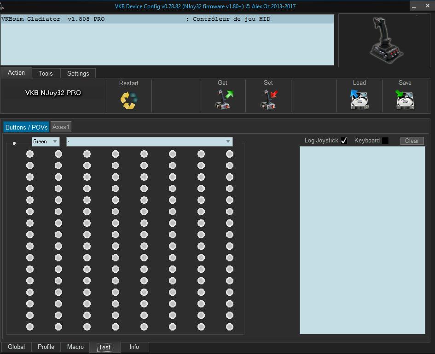Screen dimensions: 435x354
Task: Open the Green color dropdown
Action: pyautogui.click(x=46, y=142)
